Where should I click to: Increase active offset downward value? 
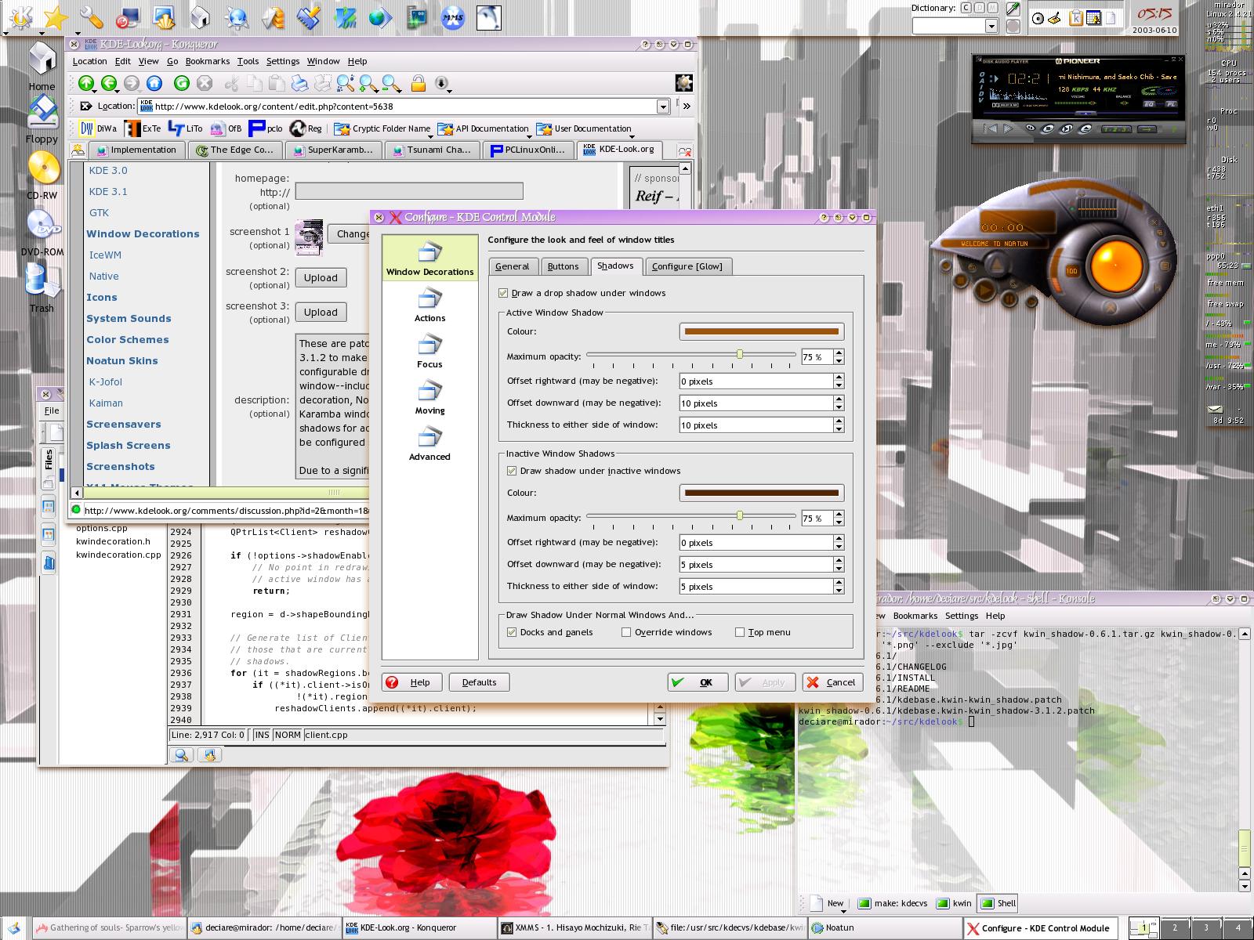coord(839,399)
